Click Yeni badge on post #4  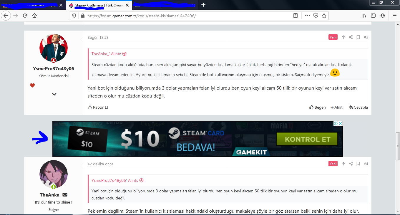click(x=333, y=164)
